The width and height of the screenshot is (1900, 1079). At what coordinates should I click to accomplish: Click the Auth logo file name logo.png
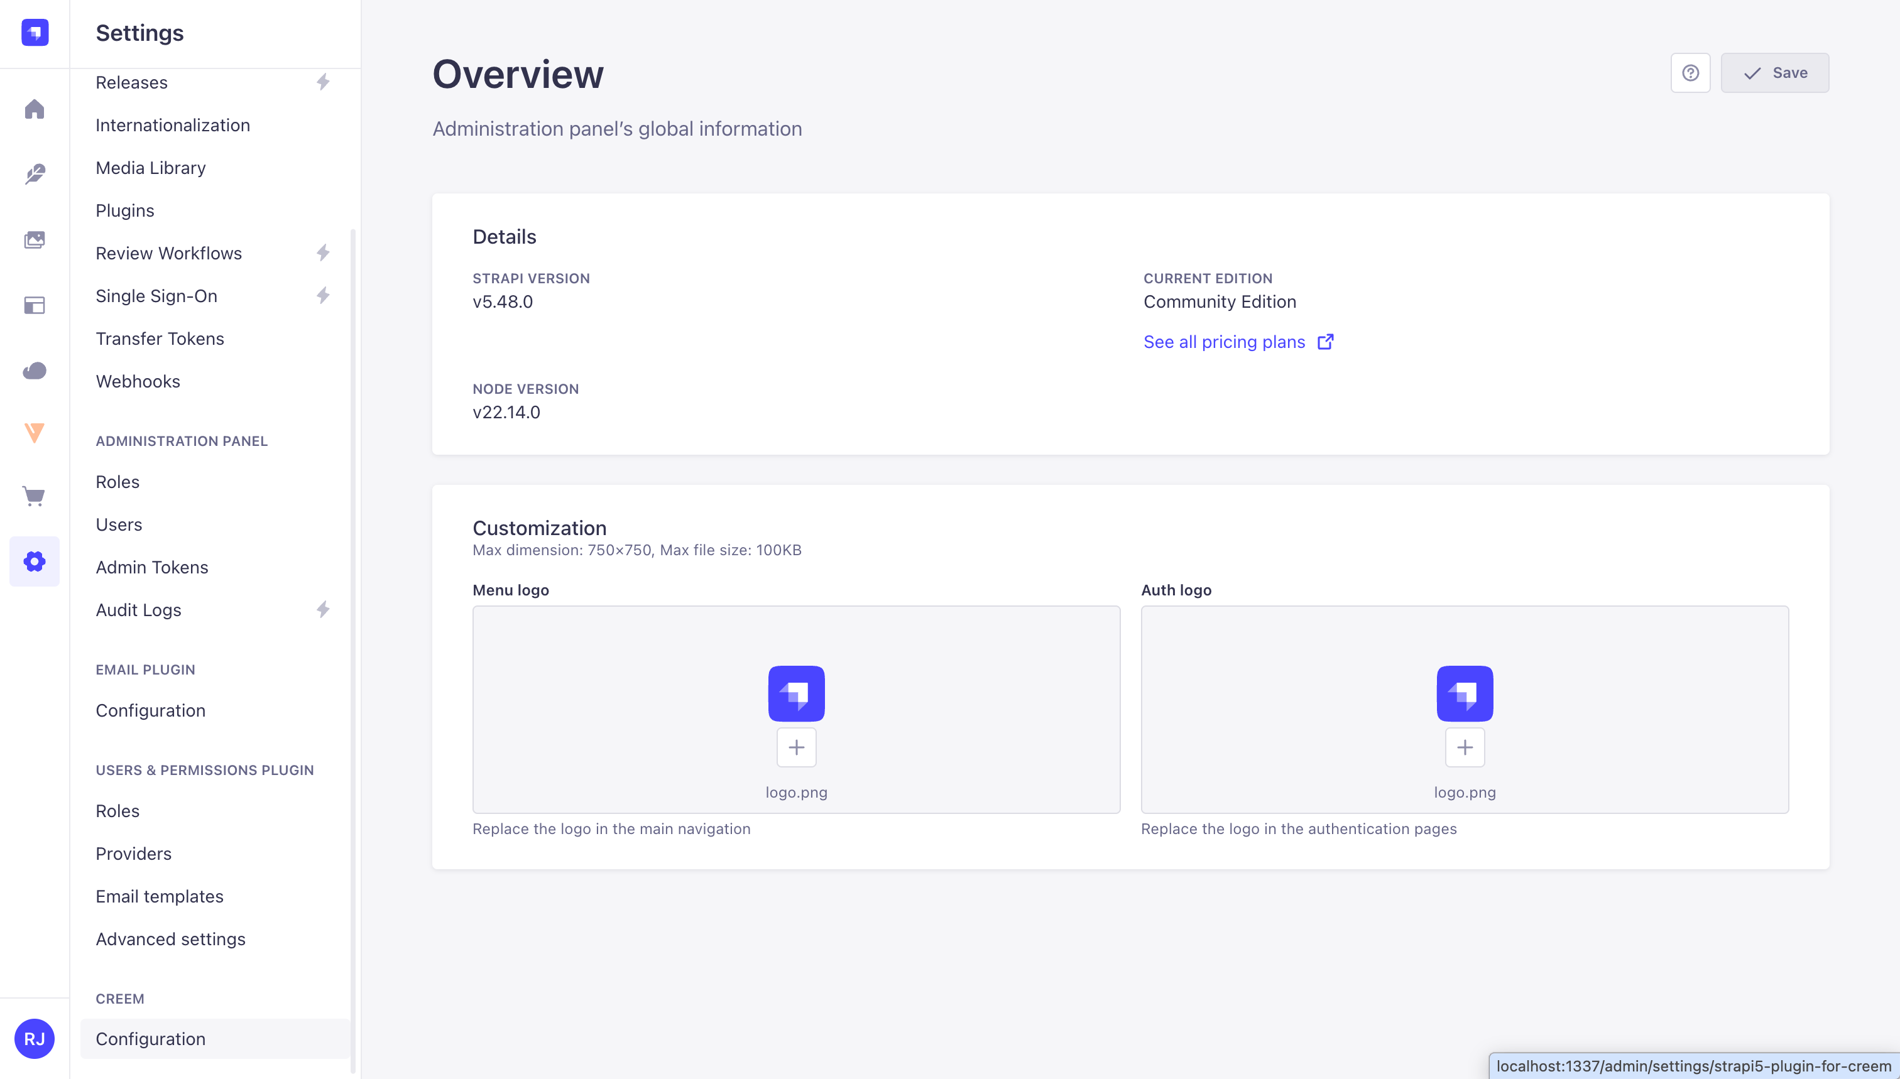pyautogui.click(x=1465, y=792)
